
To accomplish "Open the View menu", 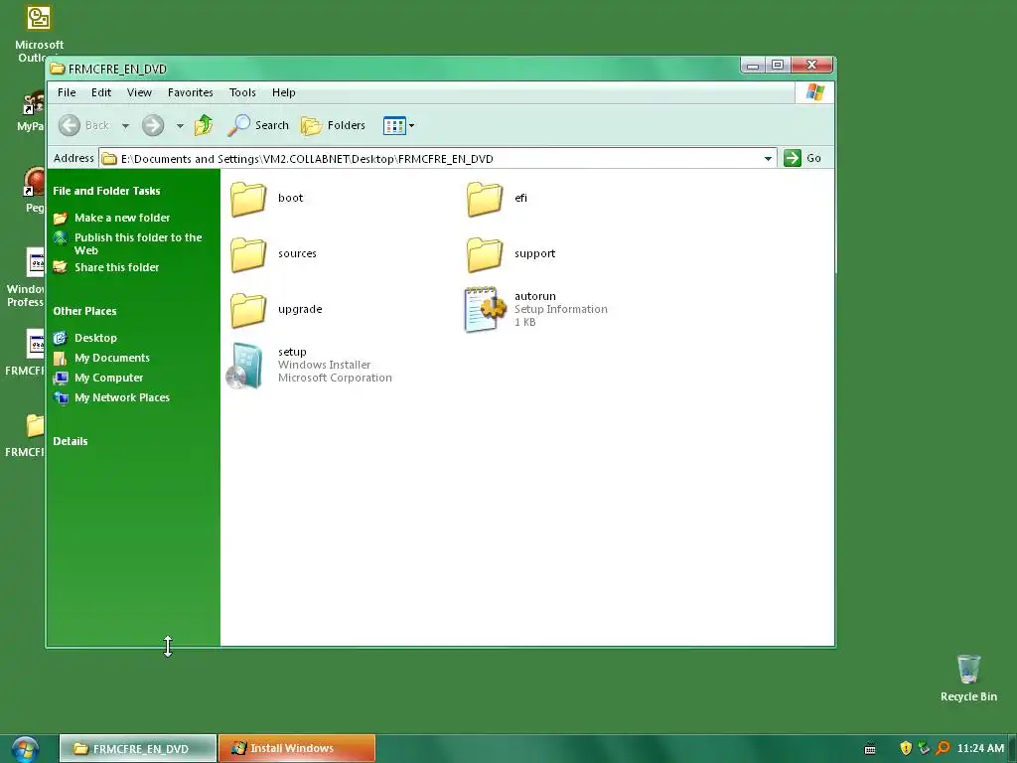I will point(139,92).
